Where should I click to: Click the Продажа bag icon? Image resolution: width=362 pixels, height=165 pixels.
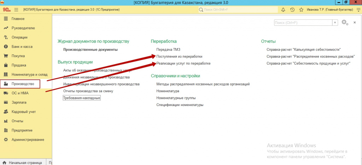6,65
